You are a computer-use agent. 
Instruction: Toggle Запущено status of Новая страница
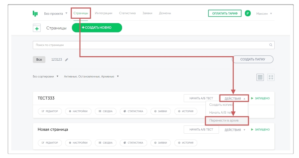click(260, 130)
